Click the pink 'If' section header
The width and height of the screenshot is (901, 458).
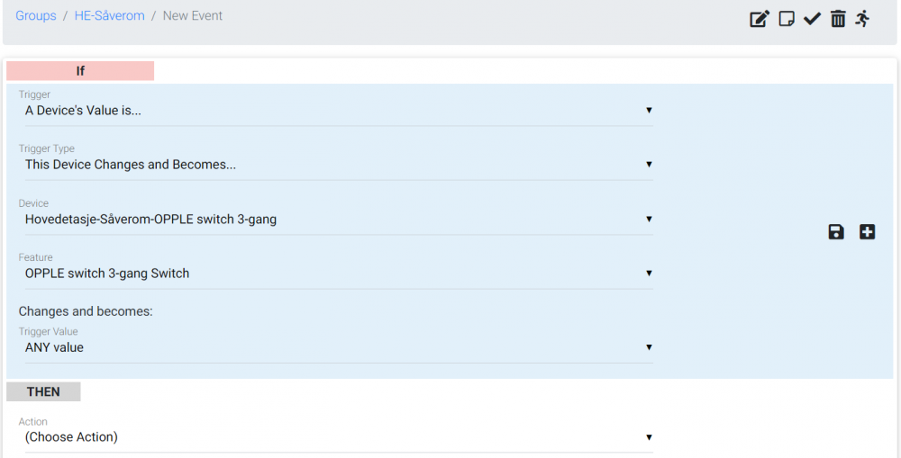tap(80, 71)
